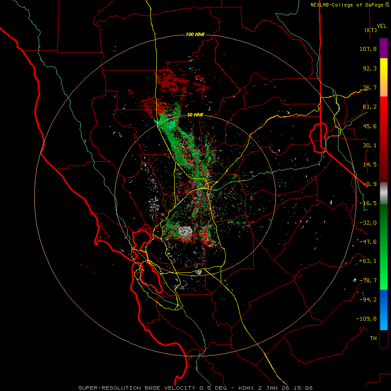Screen dimensions: 391x391
Task: Select the -16.5 legend value
Action: click(368, 203)
